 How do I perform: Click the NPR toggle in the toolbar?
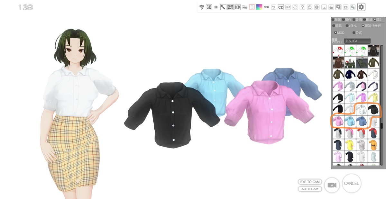266,7
